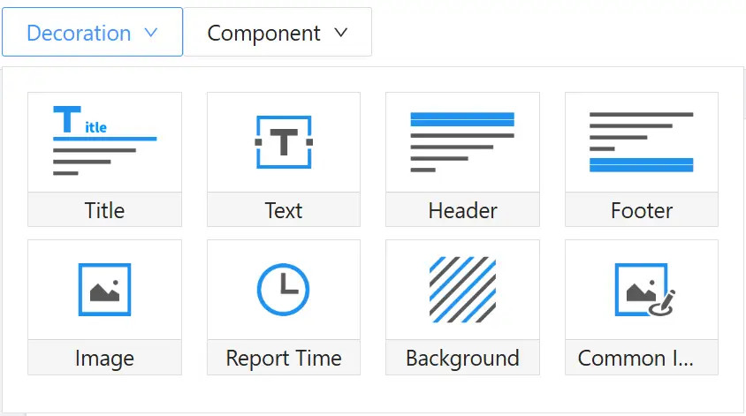The width and height of the screenshot is (746, 416).
Task: Select the truncated Common I... caption
Action: (x=636, y=359)
